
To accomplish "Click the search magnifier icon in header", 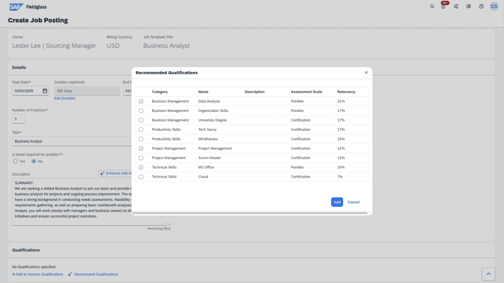I will 432,6.
